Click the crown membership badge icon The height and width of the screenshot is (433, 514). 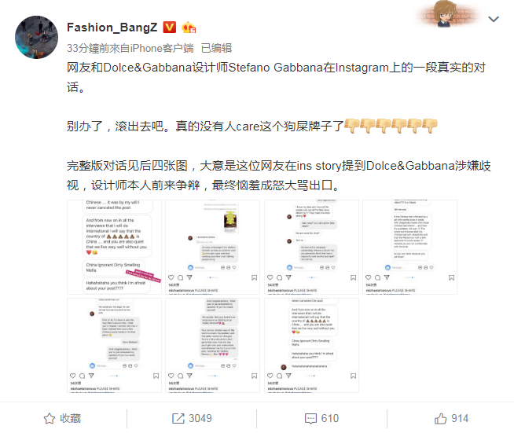(x=189, y=28)
